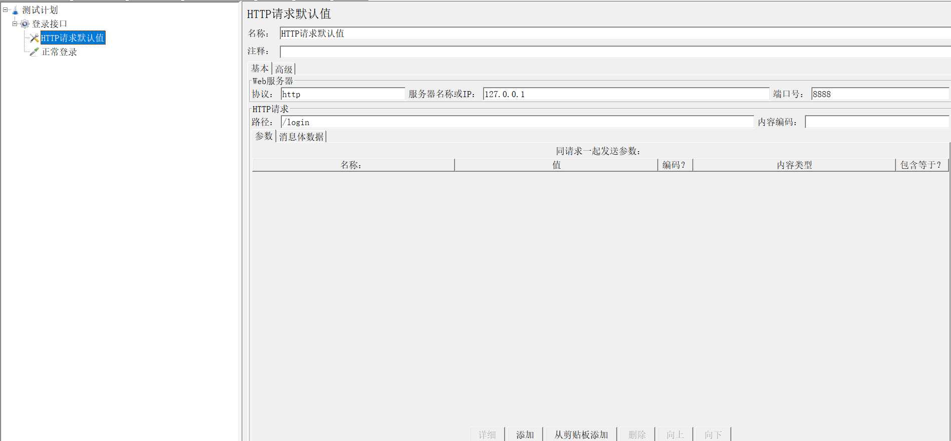
Task: Click the 路径 field containing /login
Action: tap(517, 122)
